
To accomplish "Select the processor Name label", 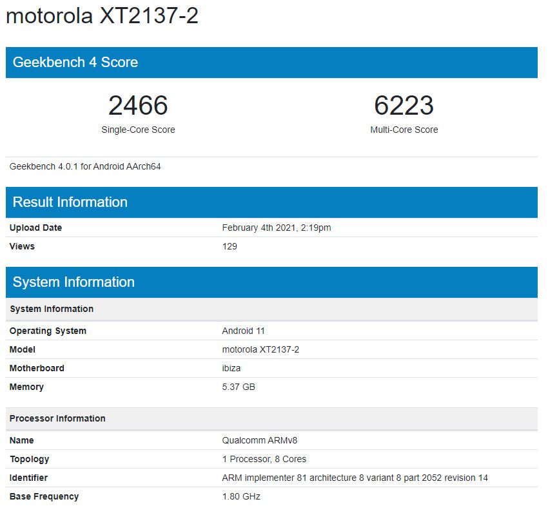I will (x=22, y=440).
